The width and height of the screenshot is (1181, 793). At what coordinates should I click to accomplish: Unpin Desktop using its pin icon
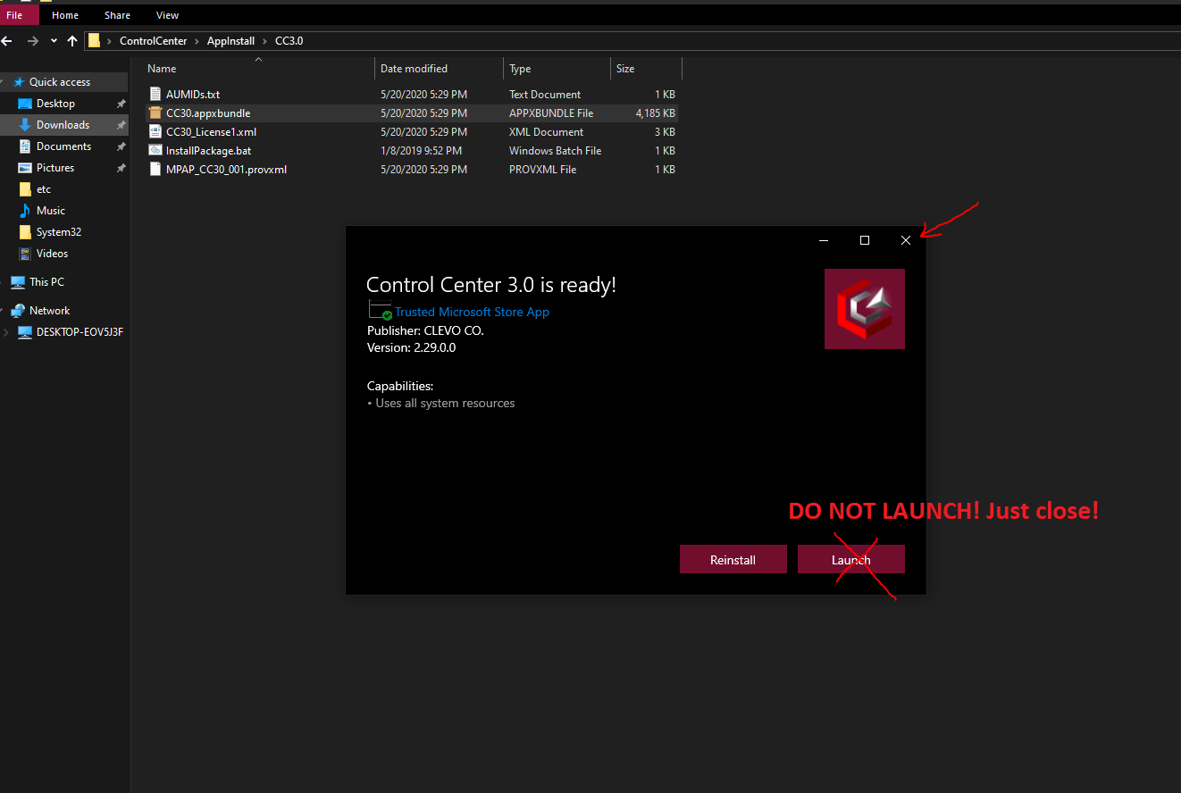[x=121, y=104]
